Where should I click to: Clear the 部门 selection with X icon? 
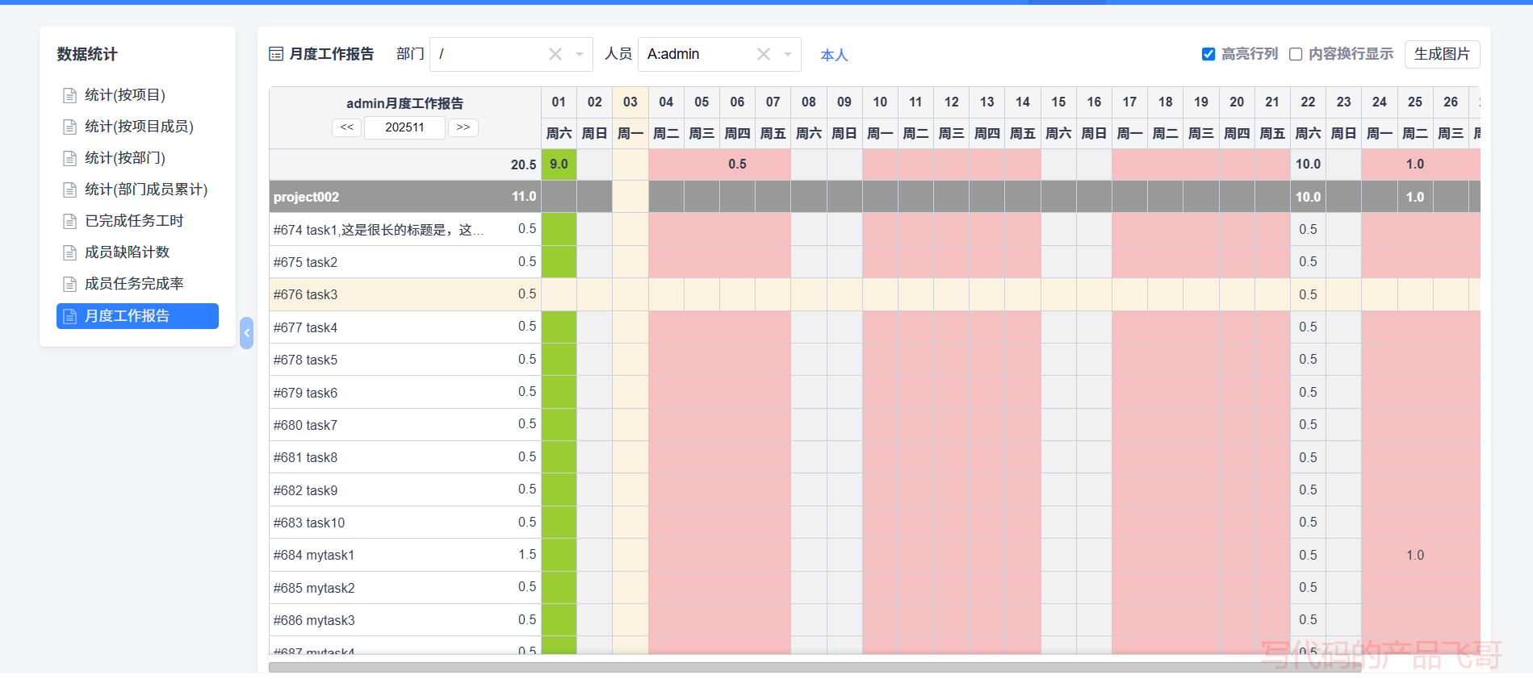(555, 54)
